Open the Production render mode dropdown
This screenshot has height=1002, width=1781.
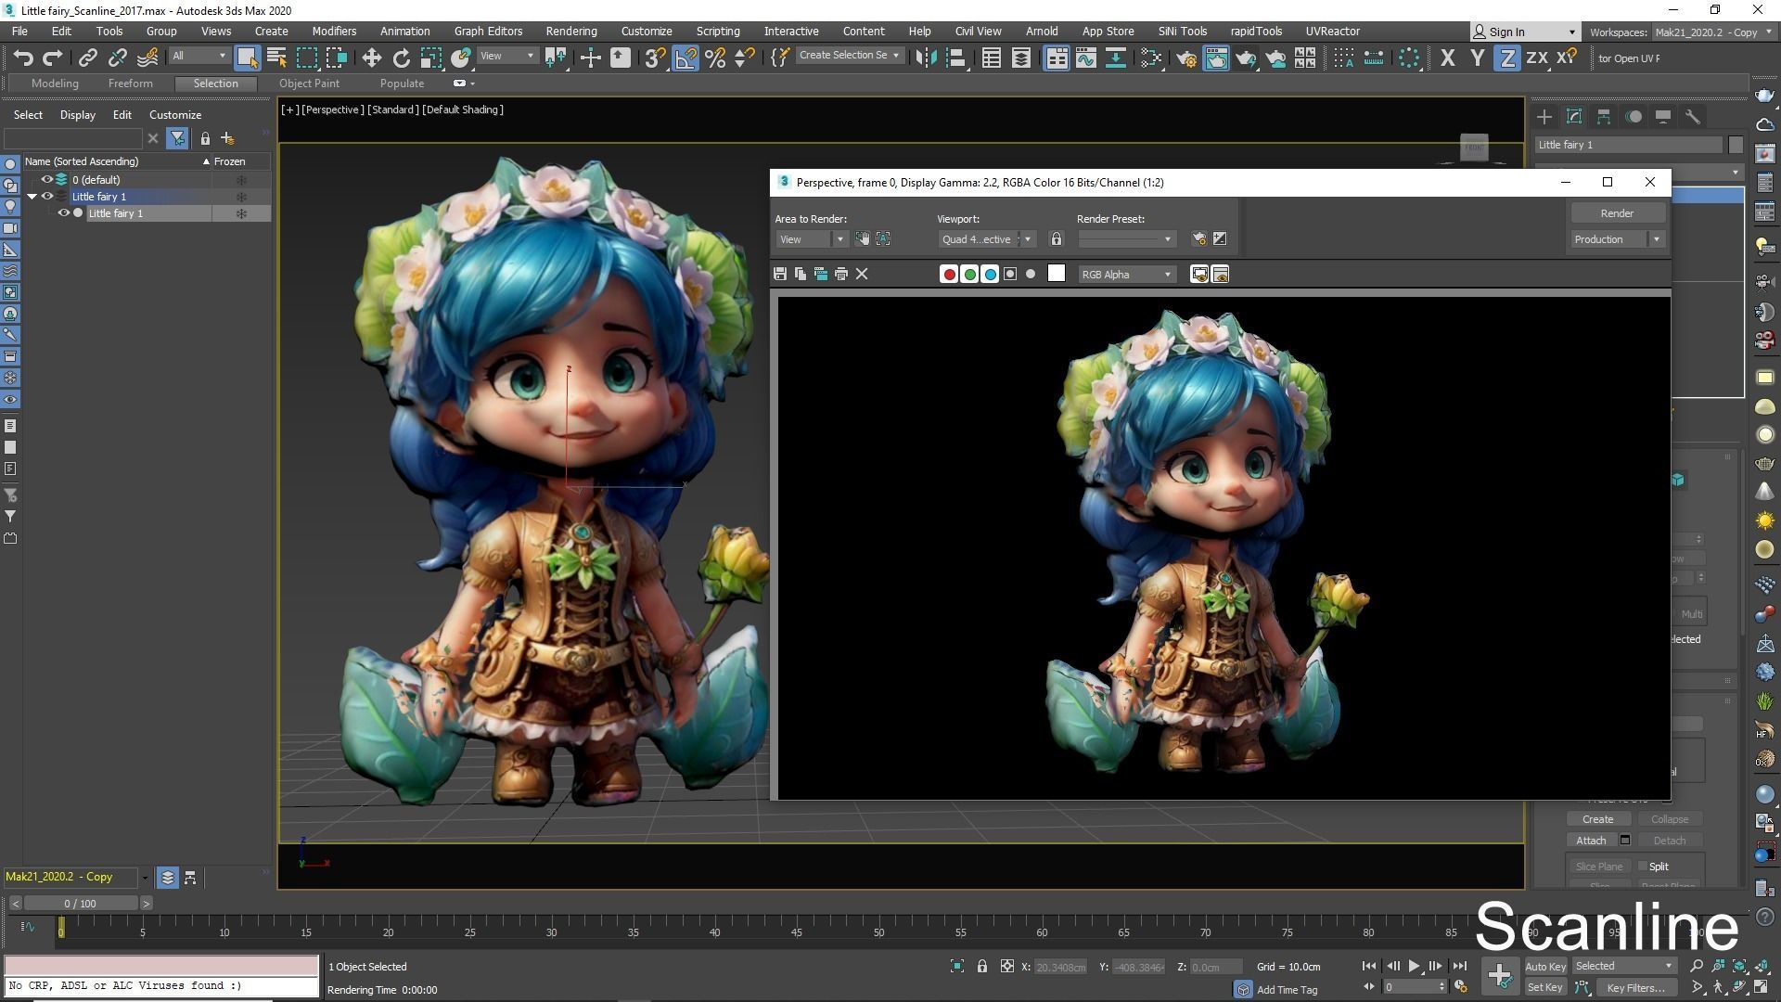(x=1617, y=239)
